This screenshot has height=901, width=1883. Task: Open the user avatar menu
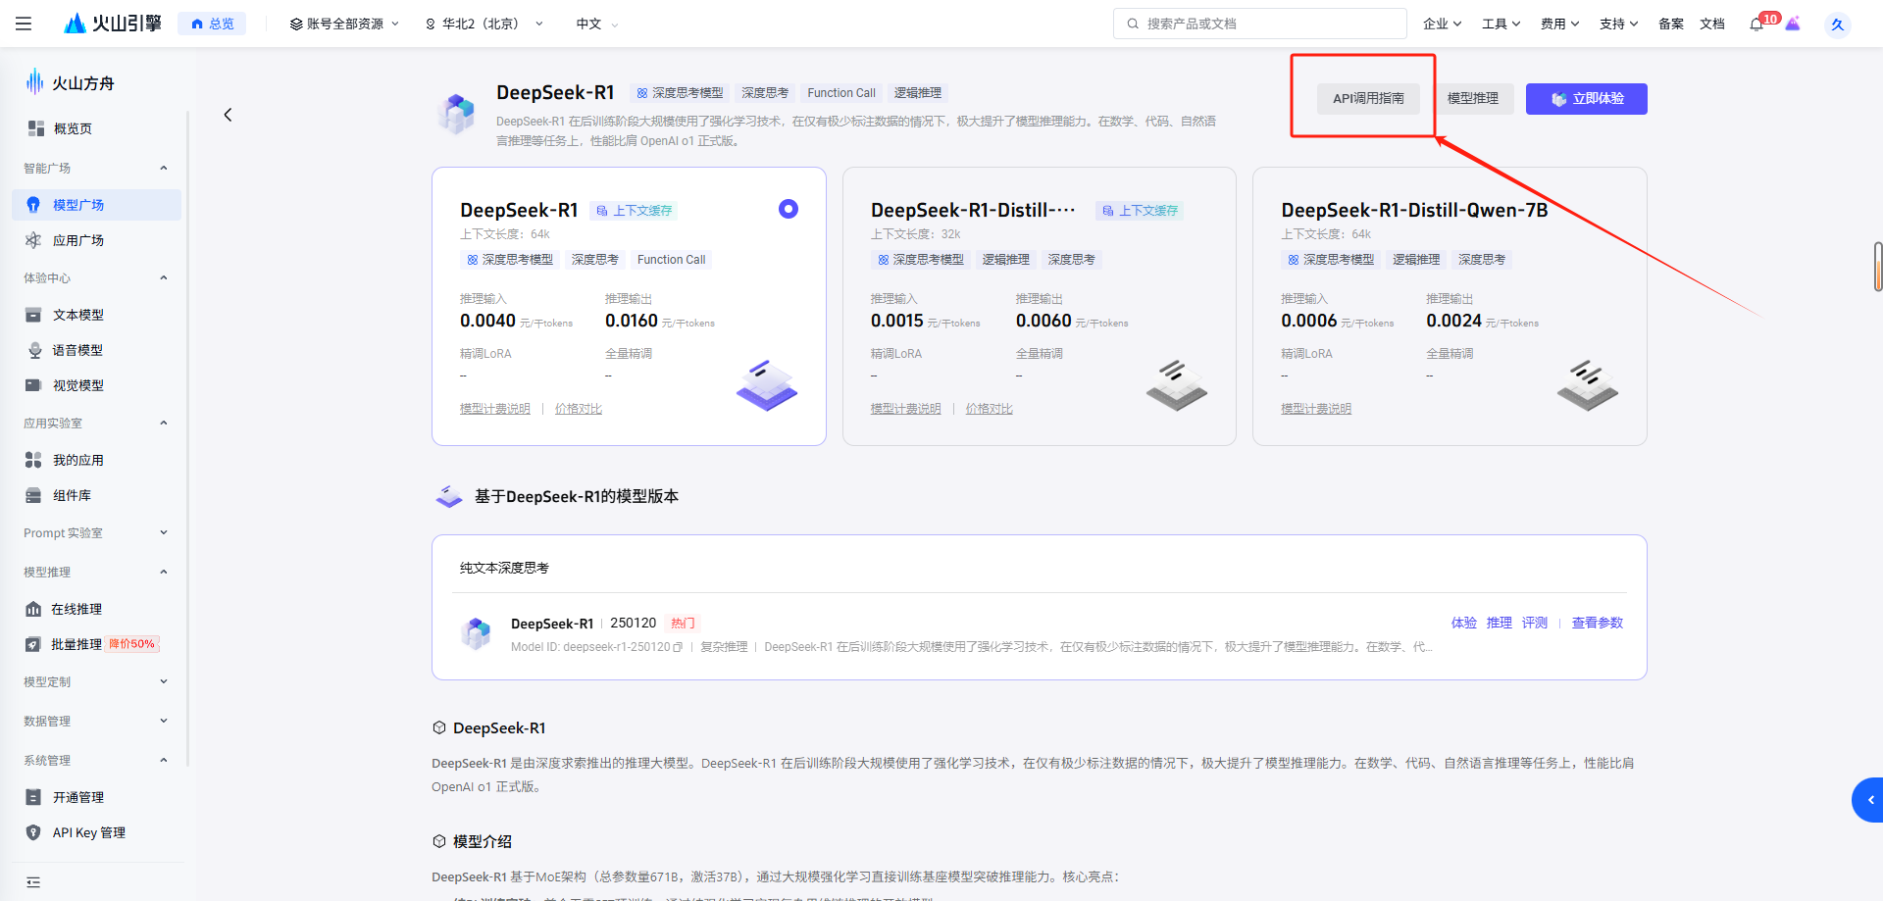tap(1837, 25)
